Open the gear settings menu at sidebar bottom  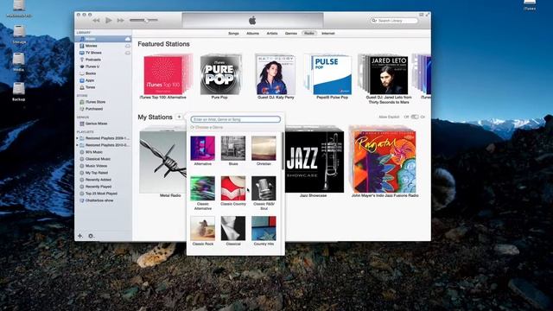(x=91, y=236)
